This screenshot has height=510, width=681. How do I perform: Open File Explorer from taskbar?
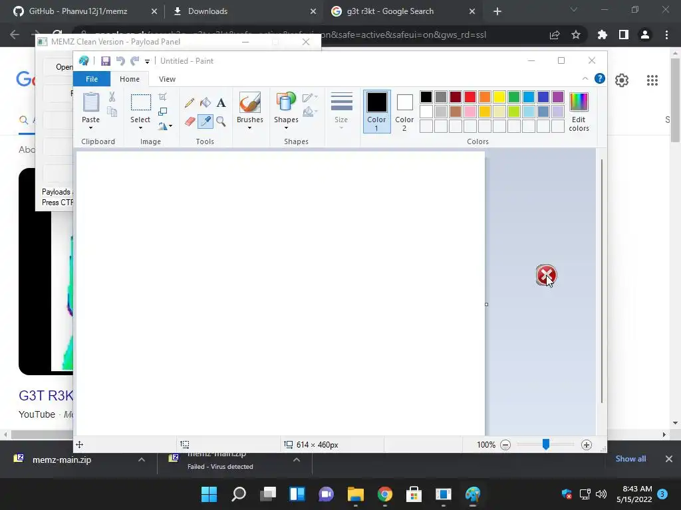point(355,494)
